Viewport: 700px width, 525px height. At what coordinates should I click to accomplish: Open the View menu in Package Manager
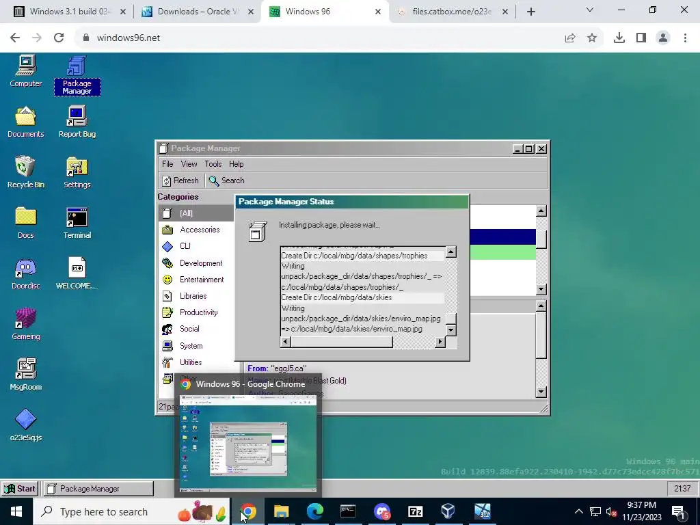coord(189,164)
